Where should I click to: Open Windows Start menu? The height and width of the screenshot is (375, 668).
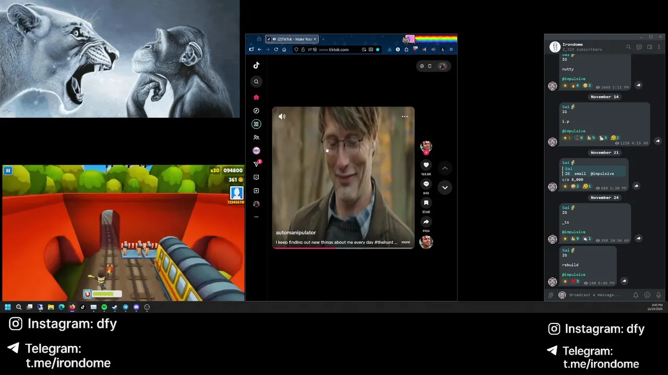[x=8, y=307]
